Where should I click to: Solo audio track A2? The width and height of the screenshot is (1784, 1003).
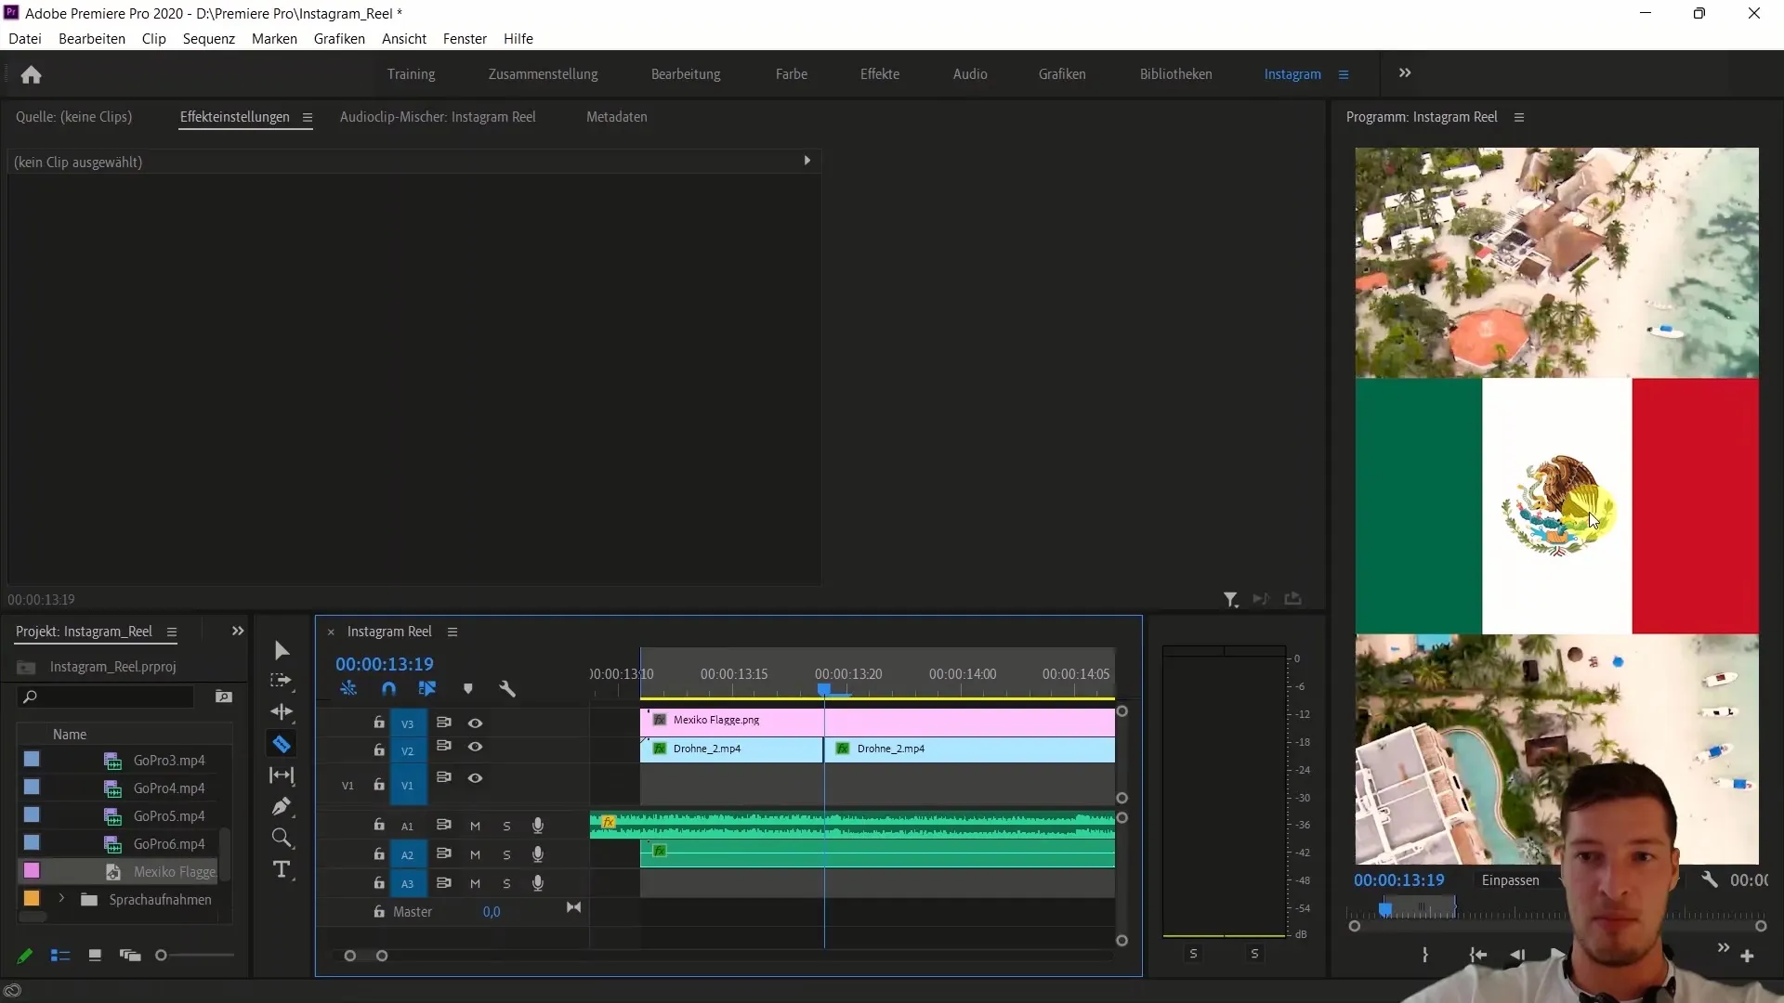pyautogui.click(x=506, y=855)
